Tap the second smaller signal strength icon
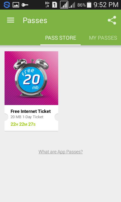Viewport: 121px width, 202px height. click(72, 5)
